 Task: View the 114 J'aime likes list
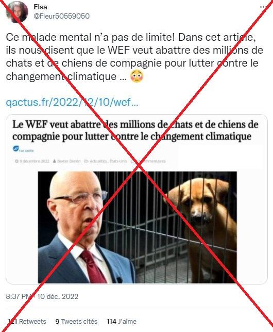coord(122,321)
